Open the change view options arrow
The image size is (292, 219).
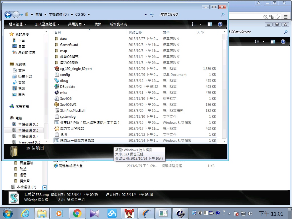(200, 24)
